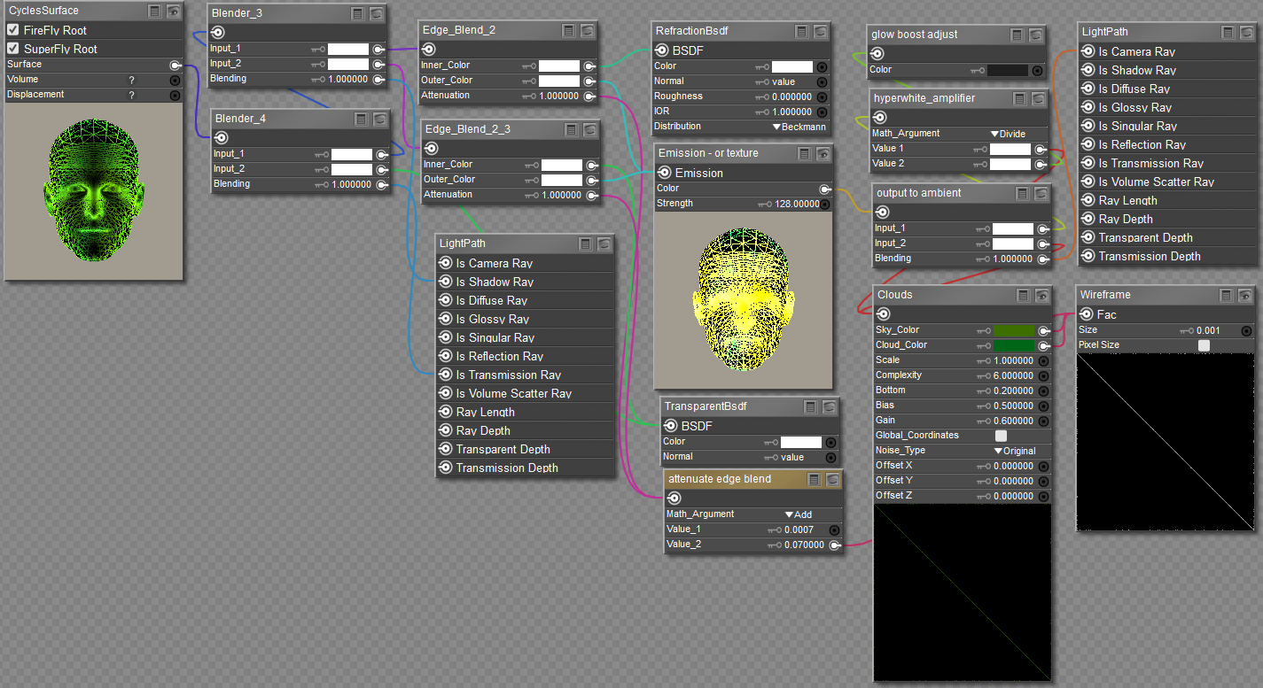Click the Sky_Color green swatch in Clouds

click(x=1014, y=330)
